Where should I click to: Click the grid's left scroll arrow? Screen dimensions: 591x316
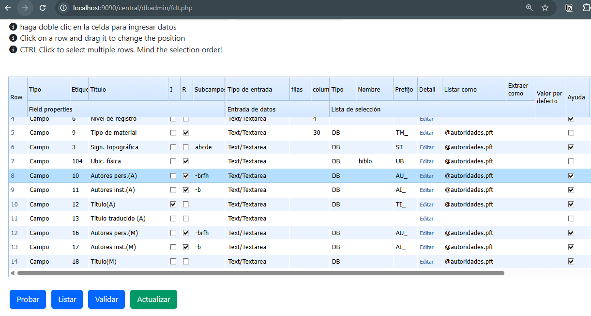(x=13, y=273)
